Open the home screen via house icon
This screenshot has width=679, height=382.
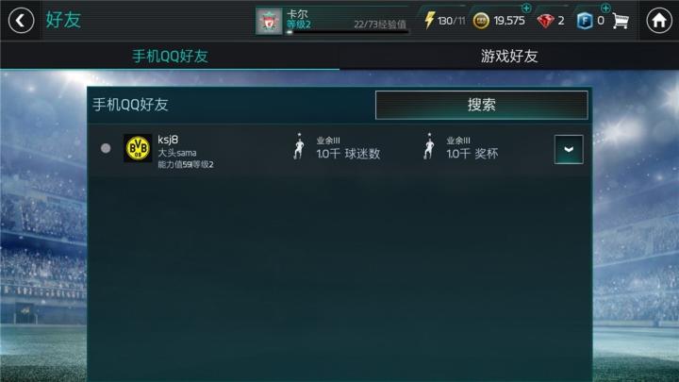(658, 21)
